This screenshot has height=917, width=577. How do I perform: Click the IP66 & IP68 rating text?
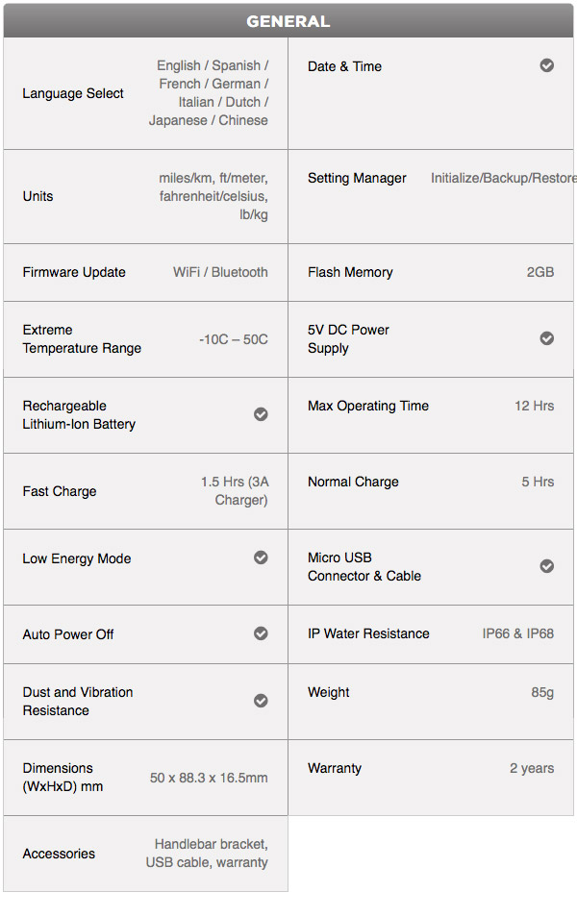pyautogui.click(x=518, y=633)
